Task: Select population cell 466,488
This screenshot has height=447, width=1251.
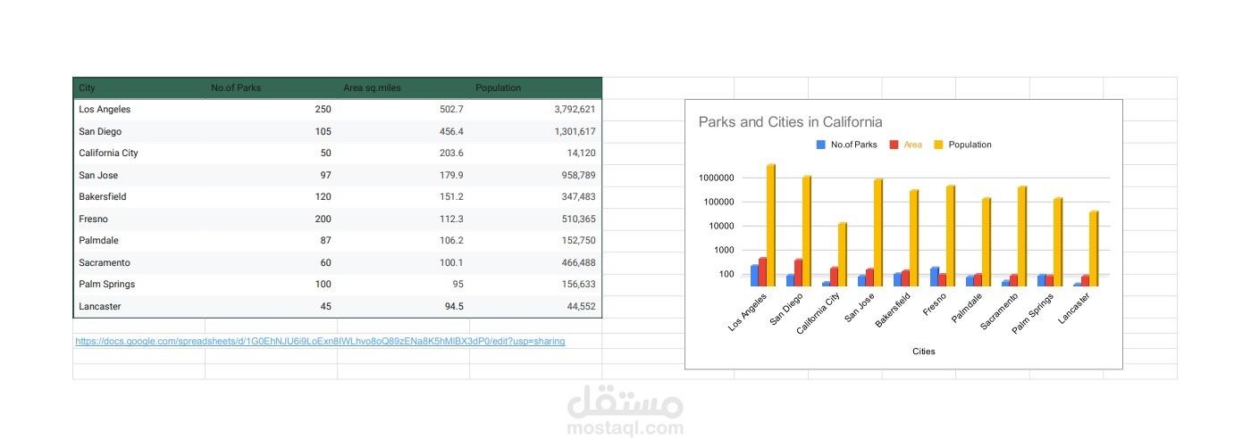Action: (x=578, y=262)
